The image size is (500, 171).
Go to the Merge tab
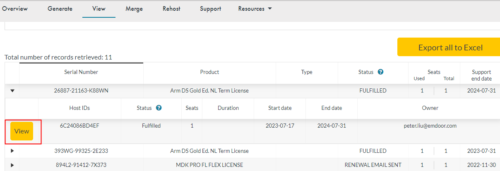134,9
